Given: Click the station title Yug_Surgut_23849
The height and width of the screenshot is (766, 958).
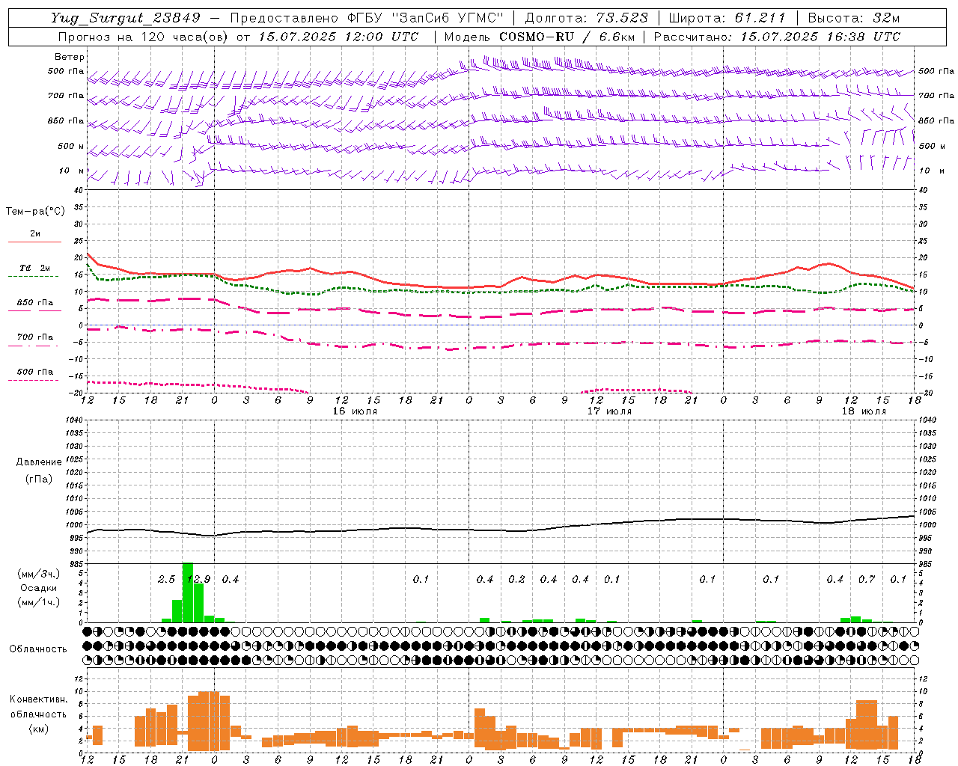Looking at the screenshot, I should pyautogui.click(x=126, y=18).
